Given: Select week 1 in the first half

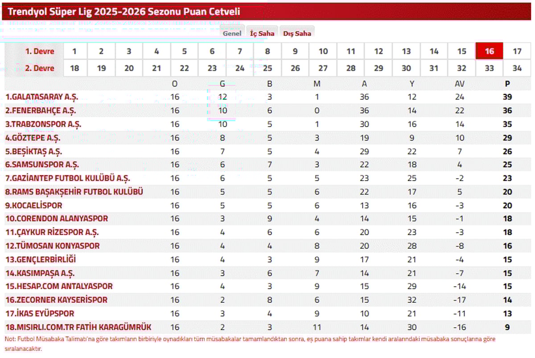Looking at the screenshot, I should (74, 51).
